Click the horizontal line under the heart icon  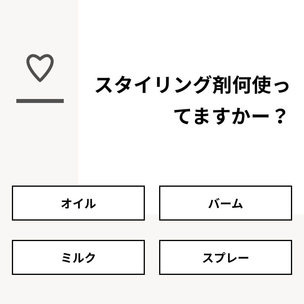tap(40, 100)
